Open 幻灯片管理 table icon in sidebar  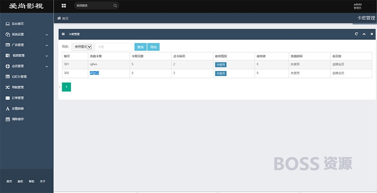pos(8,77)
